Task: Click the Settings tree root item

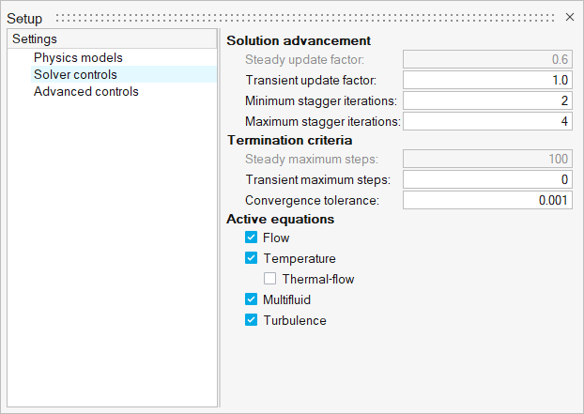Action: (x=35, y=39)
